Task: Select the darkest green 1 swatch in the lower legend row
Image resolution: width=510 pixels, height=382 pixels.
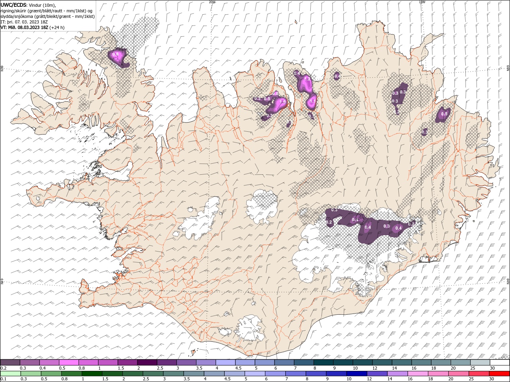Action: pyautogui.click(x=92, y=374)
